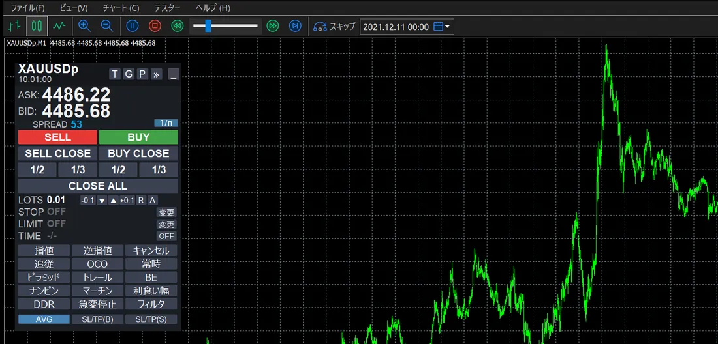
Task: Open the テスター menu
Action: (x=167, y=8)
